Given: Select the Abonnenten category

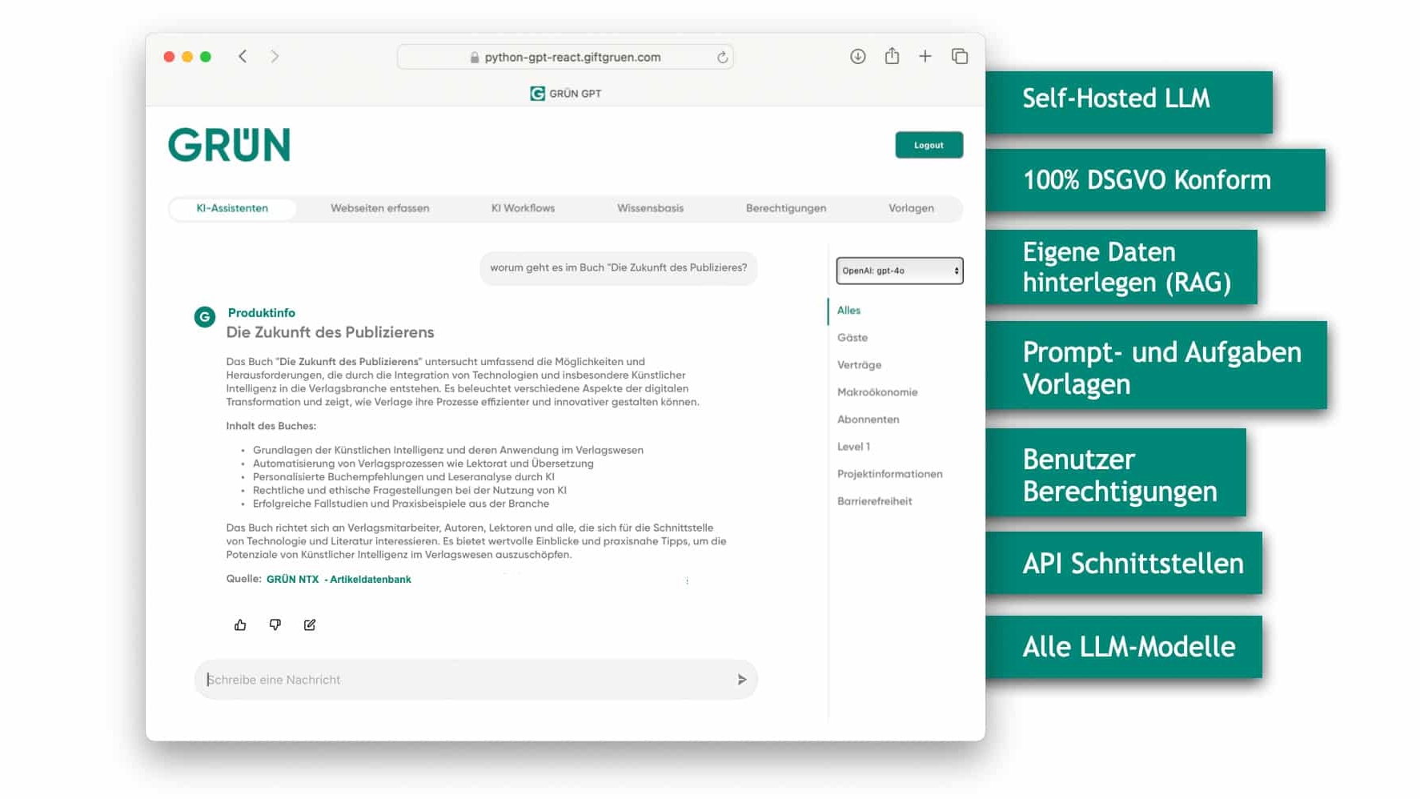Looking at the screenshot, I should coord(868,420).
